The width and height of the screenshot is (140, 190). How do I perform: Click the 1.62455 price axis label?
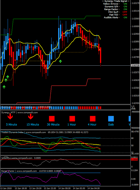(135, 103)
